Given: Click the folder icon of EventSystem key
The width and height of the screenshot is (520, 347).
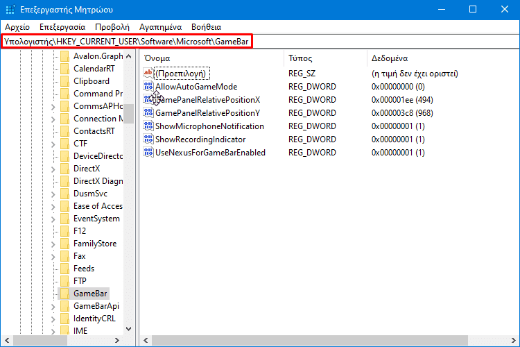Looking at the screenshot, I should pyautogui.click(x=64, y=218).
